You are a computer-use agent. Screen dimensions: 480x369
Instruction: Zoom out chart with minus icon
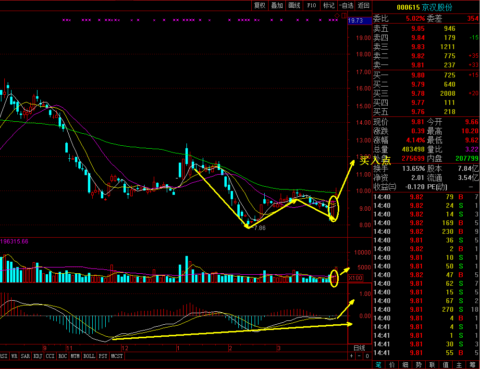point(359,356)
